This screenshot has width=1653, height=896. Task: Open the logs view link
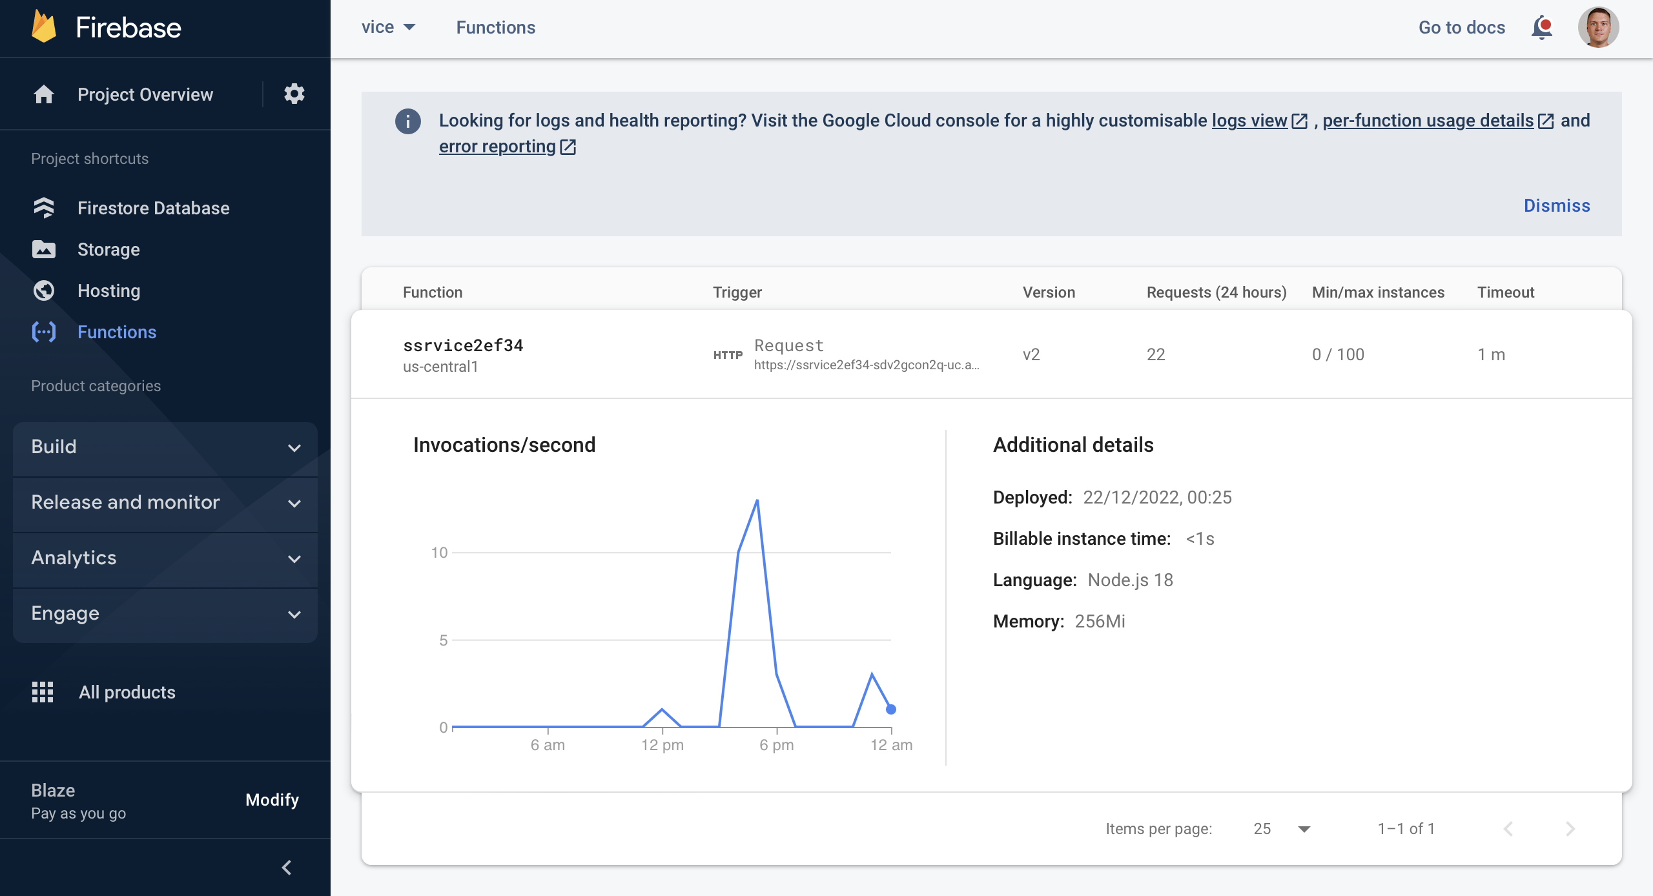1249,121
